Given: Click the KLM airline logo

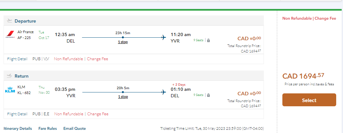Looking at the screenshot, I should click(x=10, y=91).
